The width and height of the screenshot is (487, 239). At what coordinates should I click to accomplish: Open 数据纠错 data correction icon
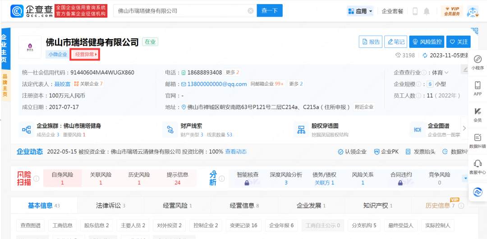tap(477, 140)
